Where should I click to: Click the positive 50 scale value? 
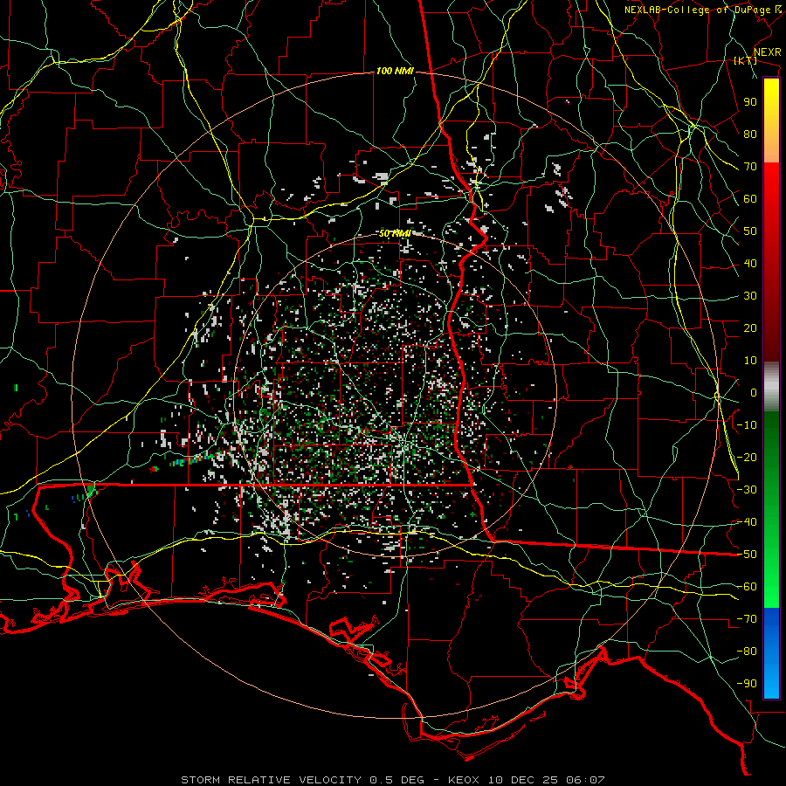pos(750,231)
